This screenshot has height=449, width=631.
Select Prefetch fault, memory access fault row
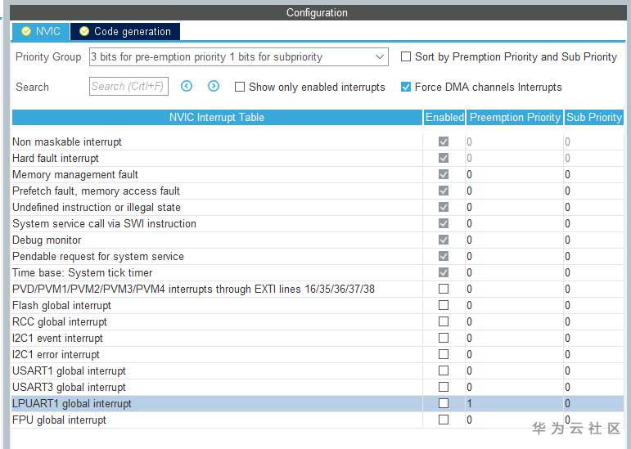pos(318,191)
